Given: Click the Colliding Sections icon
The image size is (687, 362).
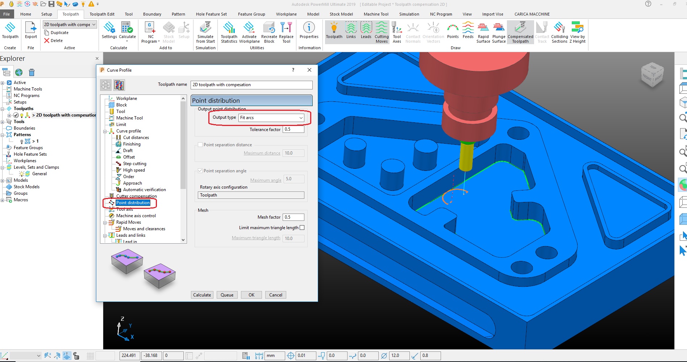Looking at the screenshot, I should (x=559, y=32).
